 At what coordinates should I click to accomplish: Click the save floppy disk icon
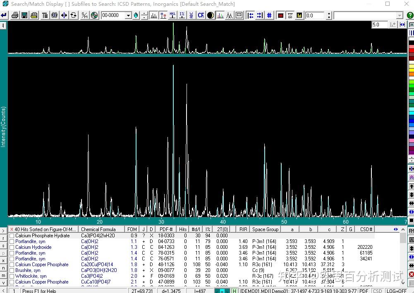24,15
